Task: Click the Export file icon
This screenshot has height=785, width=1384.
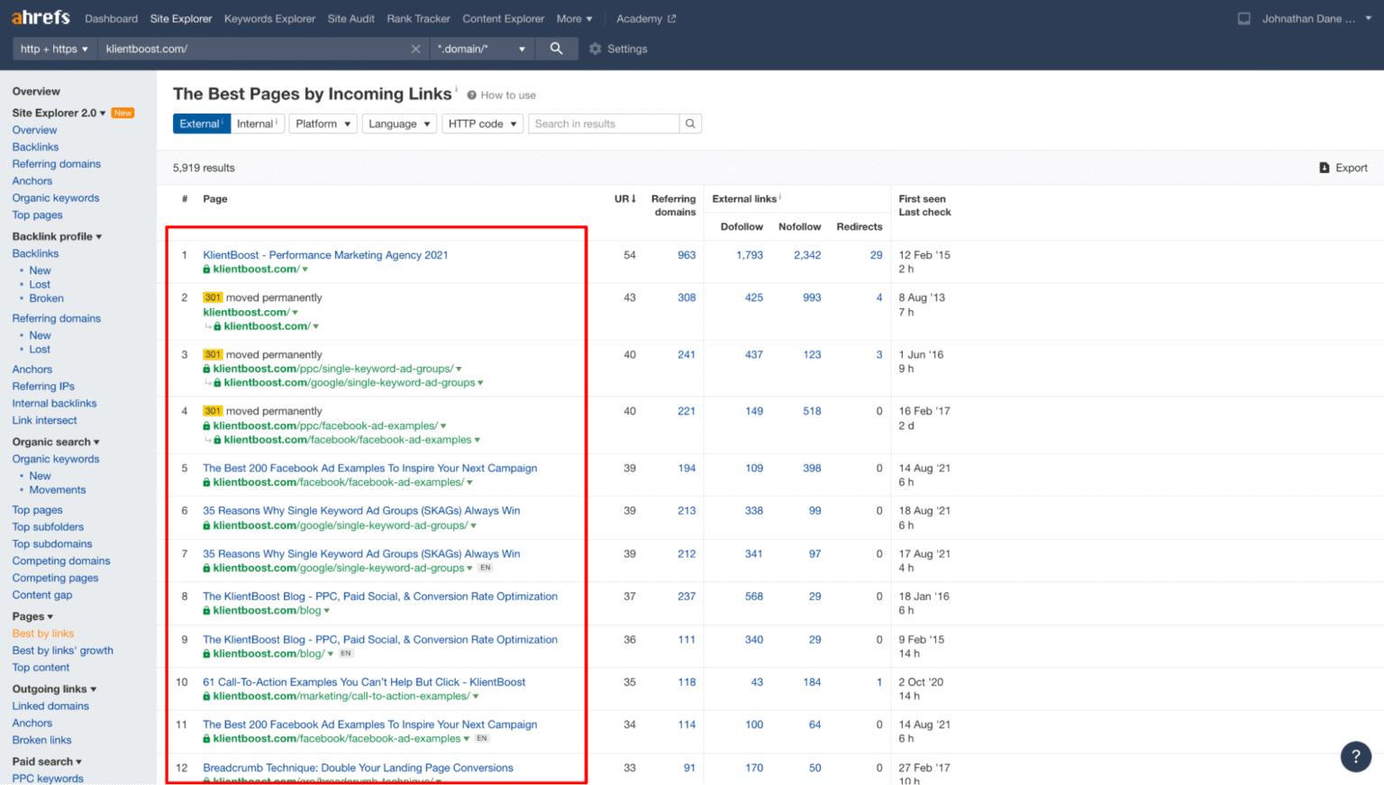Action: click(x=1324, y=168)
